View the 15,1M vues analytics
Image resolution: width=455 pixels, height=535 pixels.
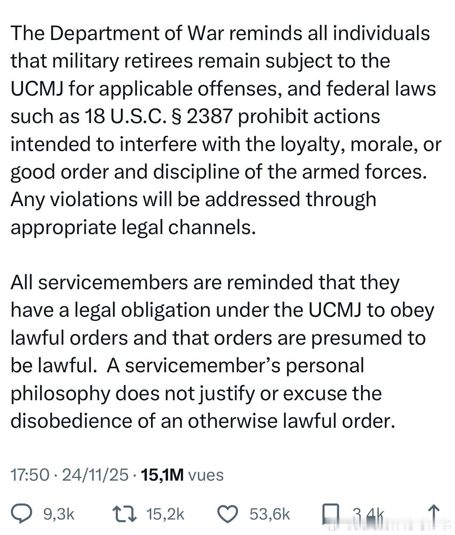(182, 475)
